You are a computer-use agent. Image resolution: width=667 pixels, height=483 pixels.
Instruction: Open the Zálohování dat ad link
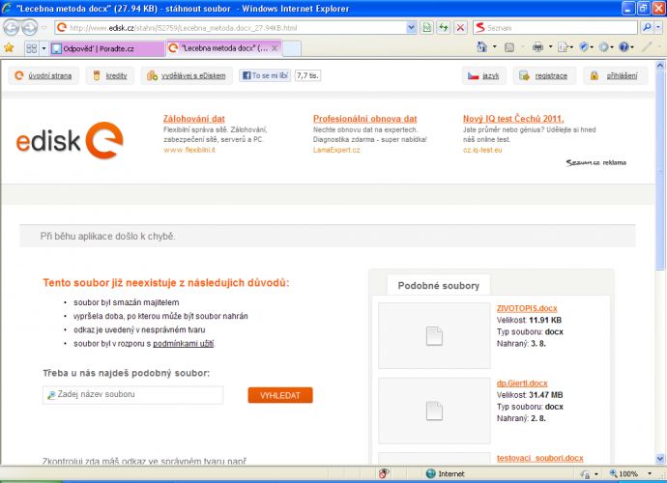click(x=194, y=119)
